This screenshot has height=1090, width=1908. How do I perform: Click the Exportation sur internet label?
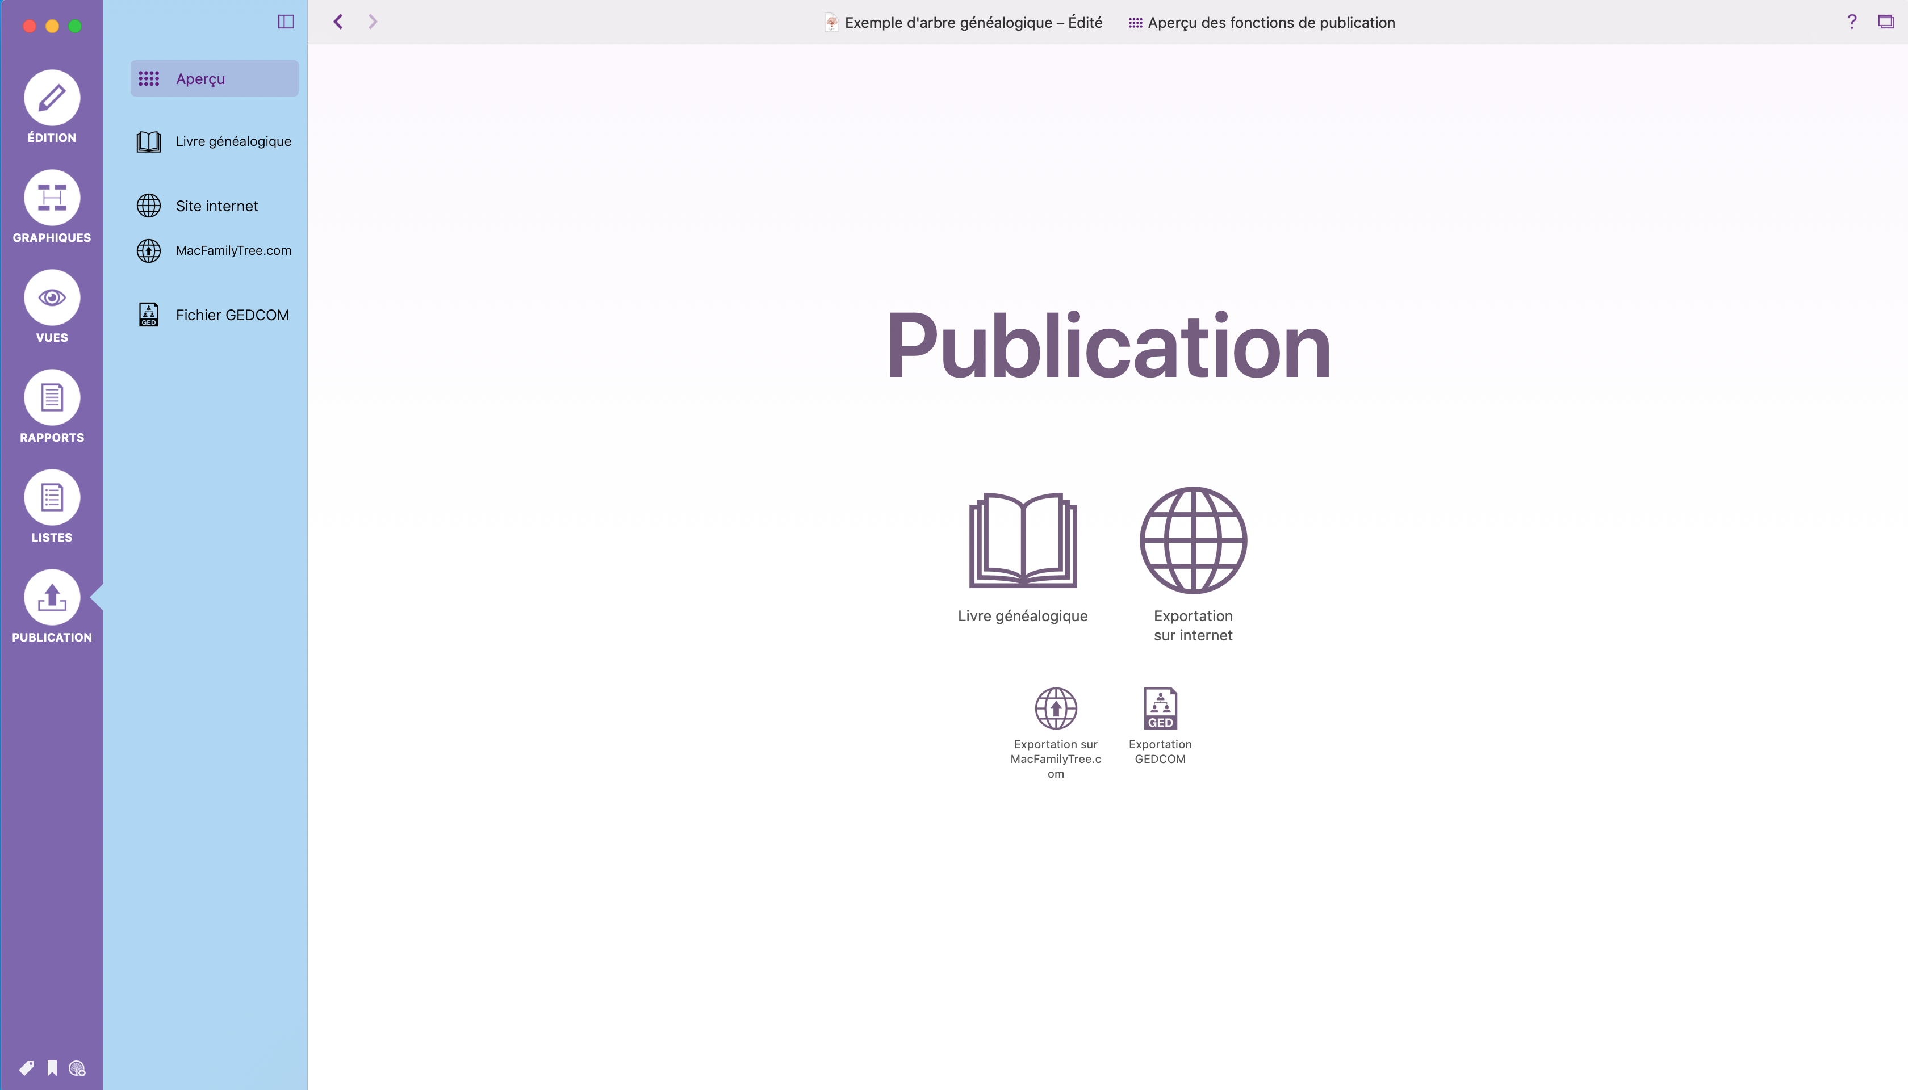coord(1193,625)
